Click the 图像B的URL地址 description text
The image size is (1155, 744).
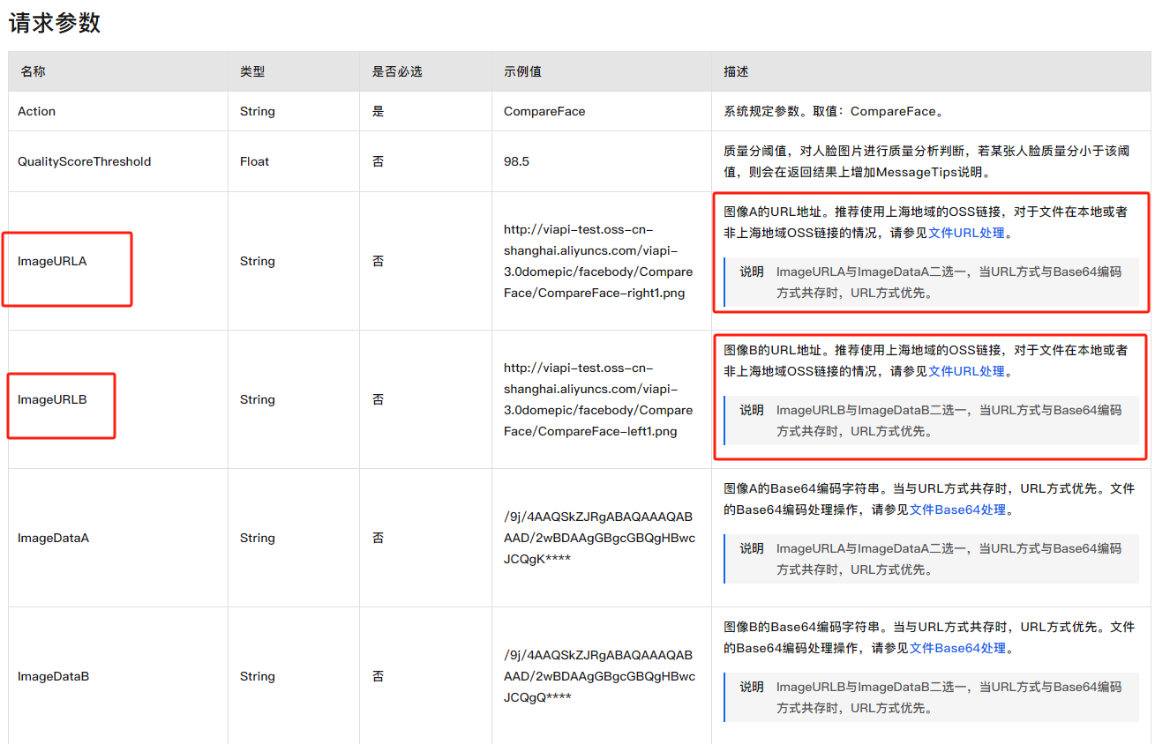(x=926, y=361)
